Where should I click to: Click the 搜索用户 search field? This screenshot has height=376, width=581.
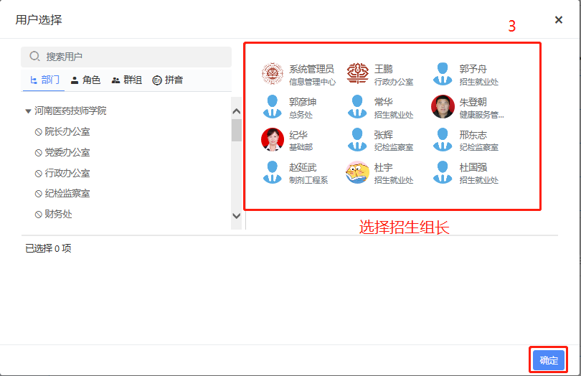[x=126, y=57]
